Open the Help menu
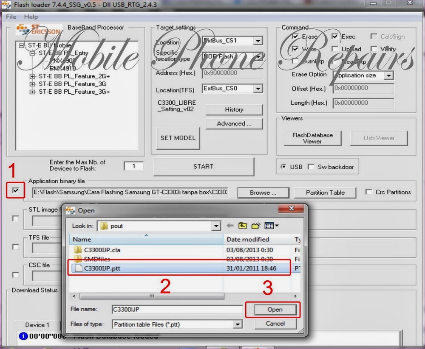The image size is (425, 349). [31, 17]
